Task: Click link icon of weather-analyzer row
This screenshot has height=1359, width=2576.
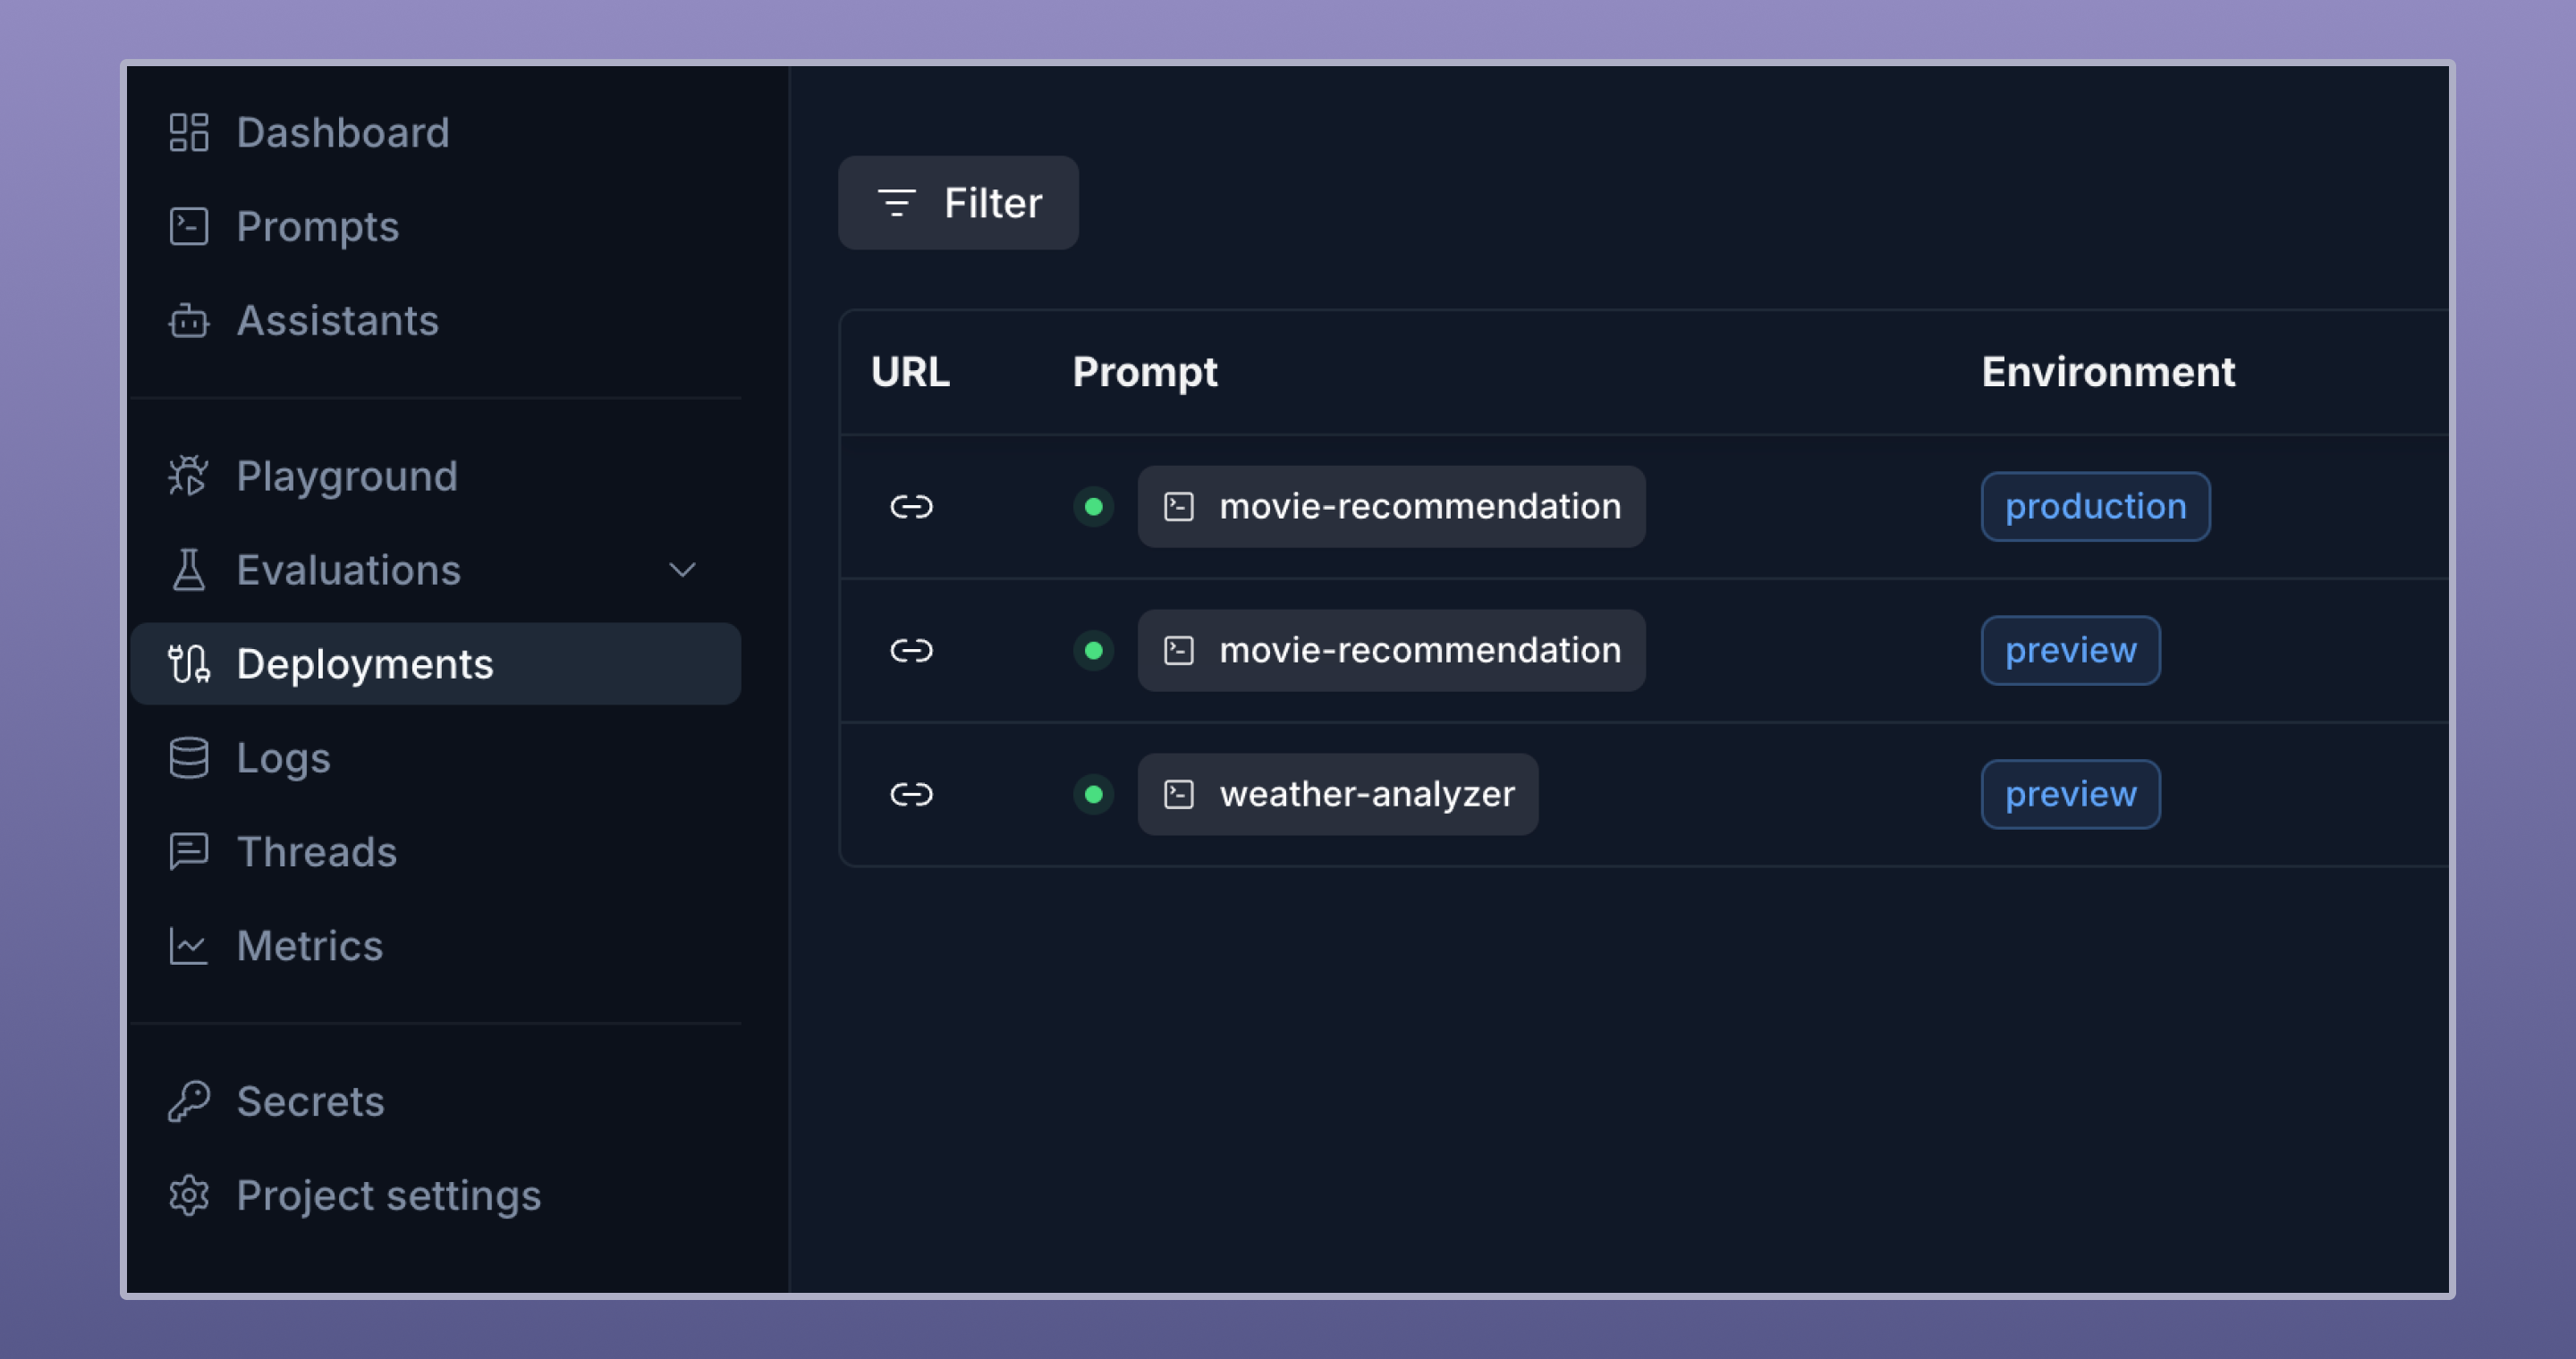Action: pyautogui.click(x=911, y=795)
